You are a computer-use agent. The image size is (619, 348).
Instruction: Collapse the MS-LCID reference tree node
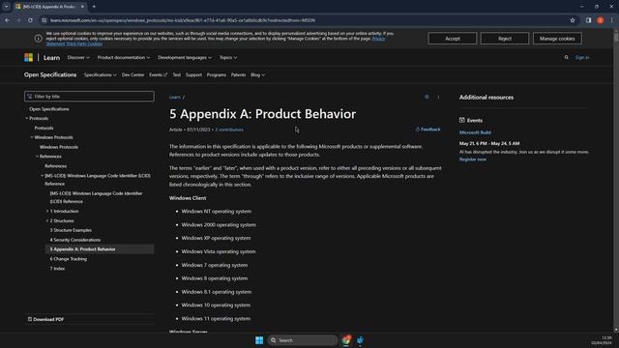coord(43,176)
